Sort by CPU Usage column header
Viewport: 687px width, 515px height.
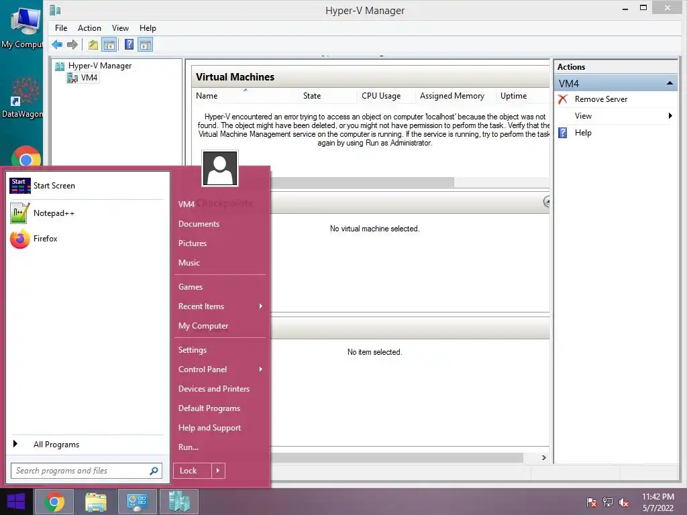pos(386,96)
